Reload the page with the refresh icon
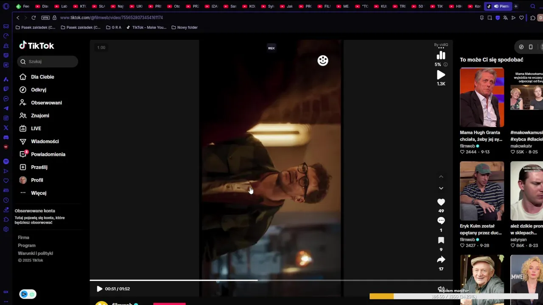The height and width of the screenshot is (305, 543). point(34,18)
